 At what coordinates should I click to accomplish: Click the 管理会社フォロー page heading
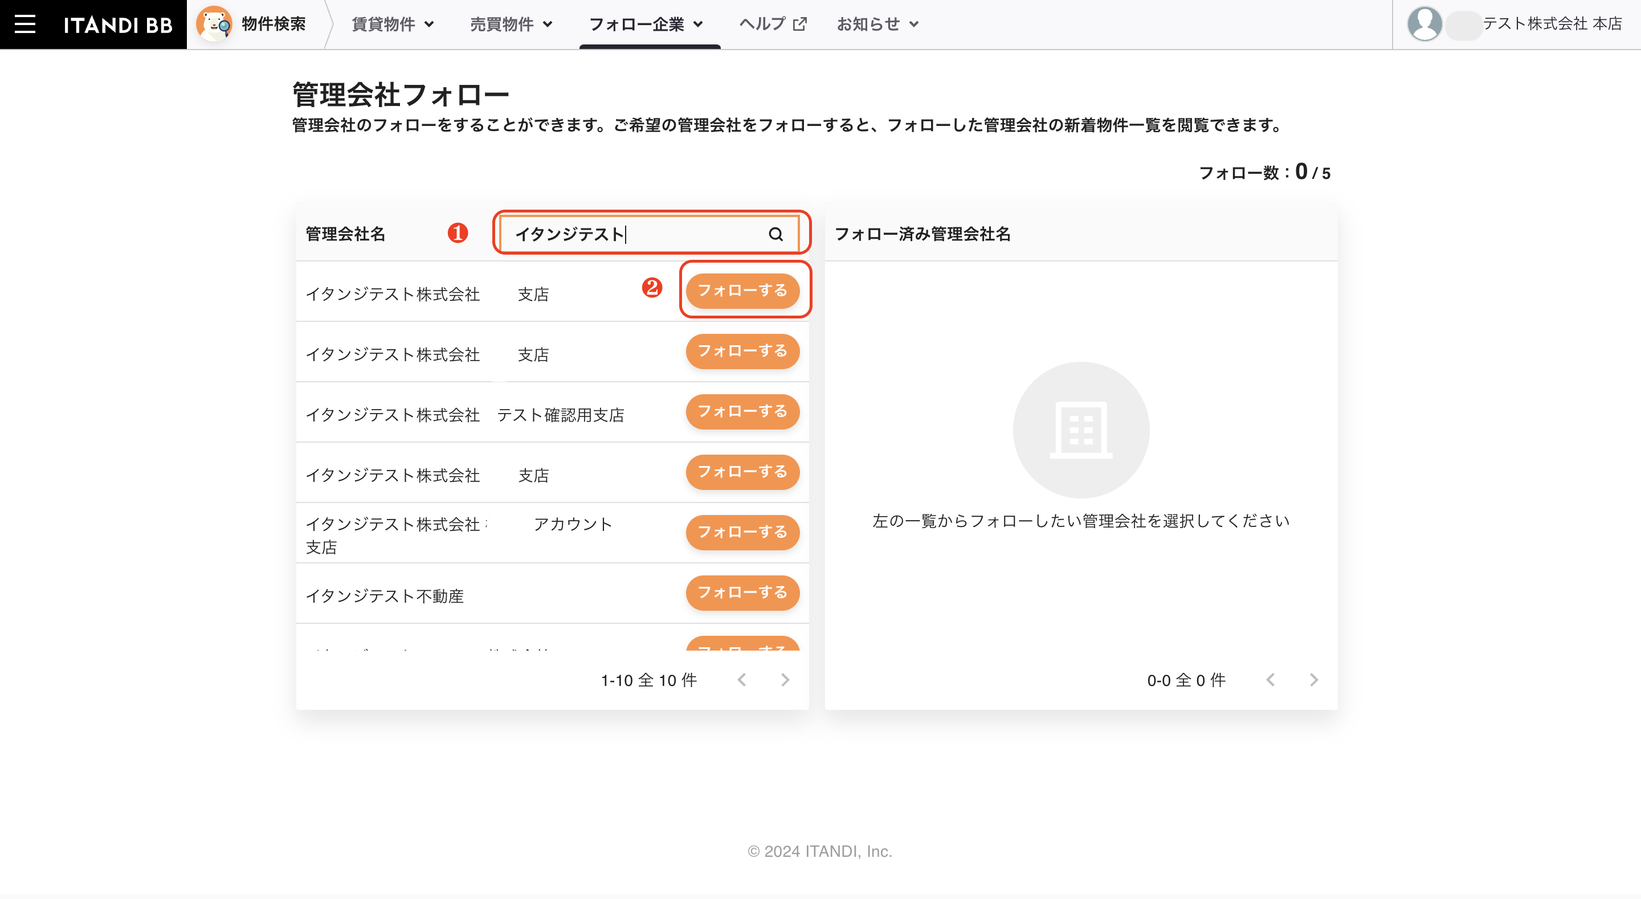click(401, 95)
